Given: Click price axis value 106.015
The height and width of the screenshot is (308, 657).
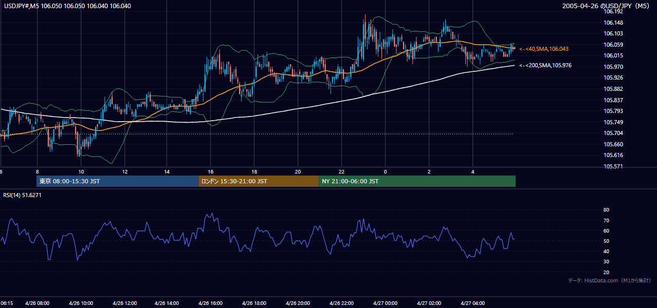Looking at the screenshot, I should [613, 56].
